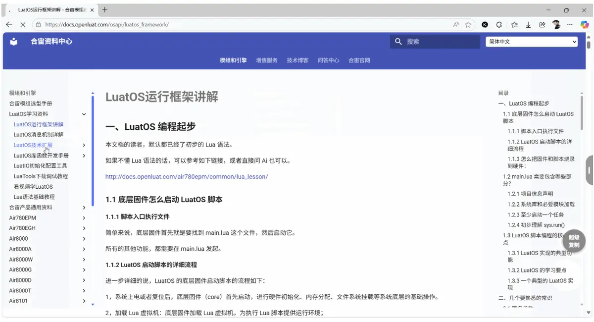Expand the Air8101 section
This screenshot has width=594, height=322.
coord(84,301)
